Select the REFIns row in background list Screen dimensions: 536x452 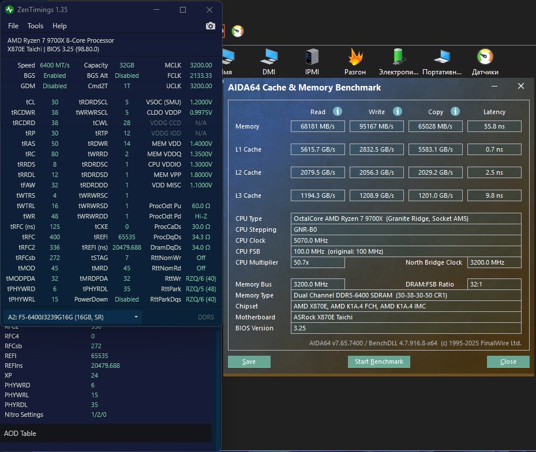(106, 366)
